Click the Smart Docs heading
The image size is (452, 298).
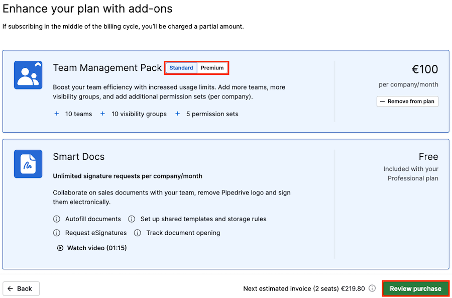tap(79, 157)
